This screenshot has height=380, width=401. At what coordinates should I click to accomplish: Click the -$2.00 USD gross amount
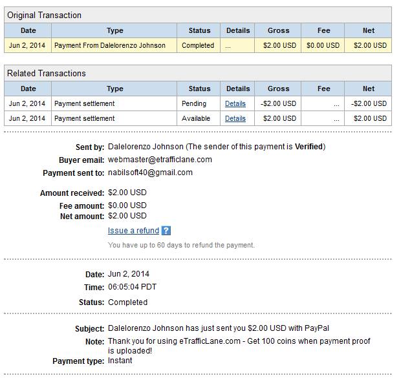pos(278,103)
